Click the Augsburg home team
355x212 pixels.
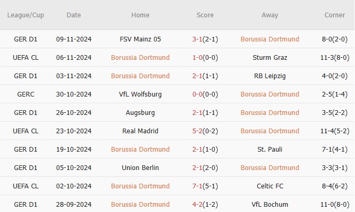tap(141, 112)
